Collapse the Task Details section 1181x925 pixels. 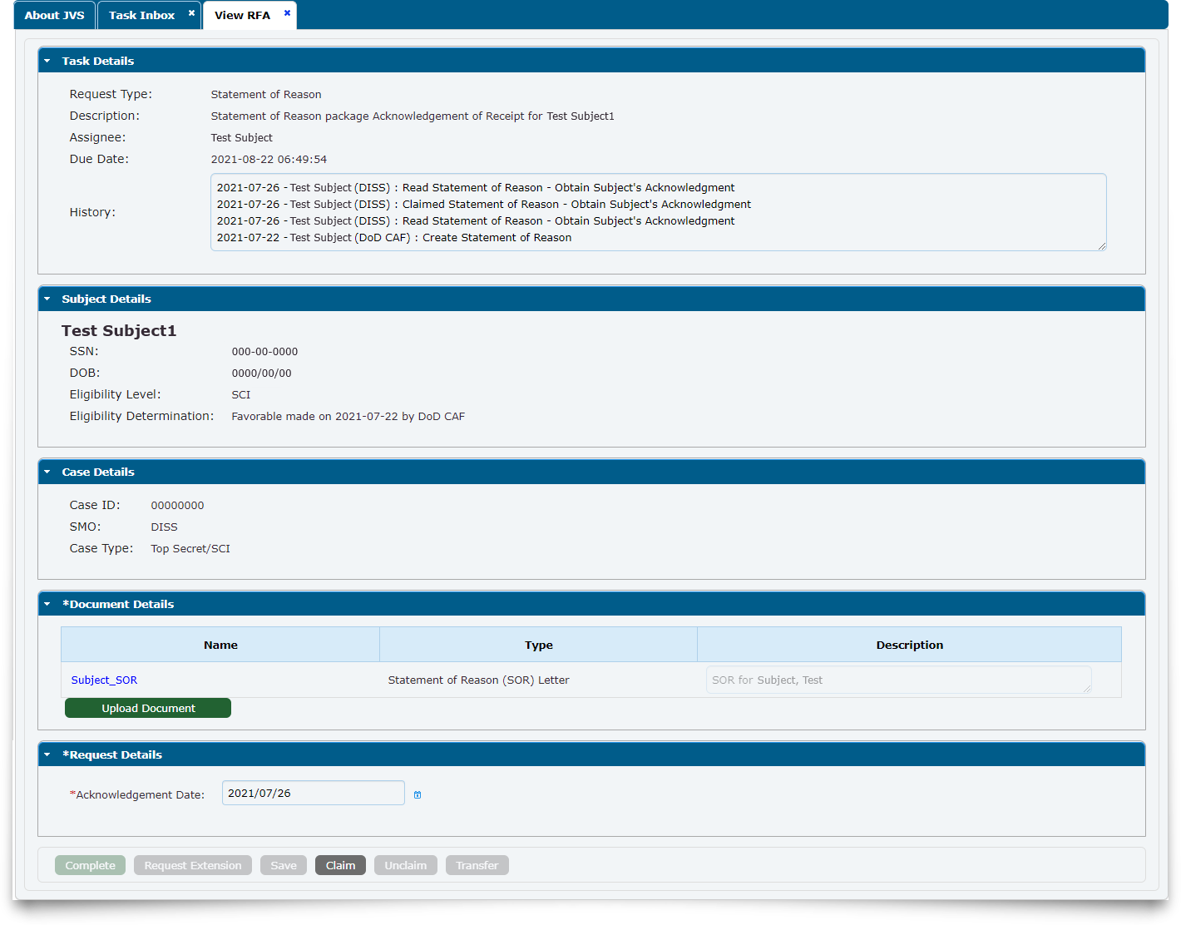(47, 61)
